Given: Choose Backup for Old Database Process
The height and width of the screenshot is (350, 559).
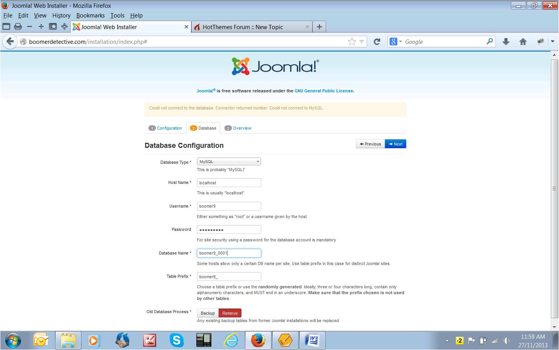Looking at the screenshot, I should point(208,313).
